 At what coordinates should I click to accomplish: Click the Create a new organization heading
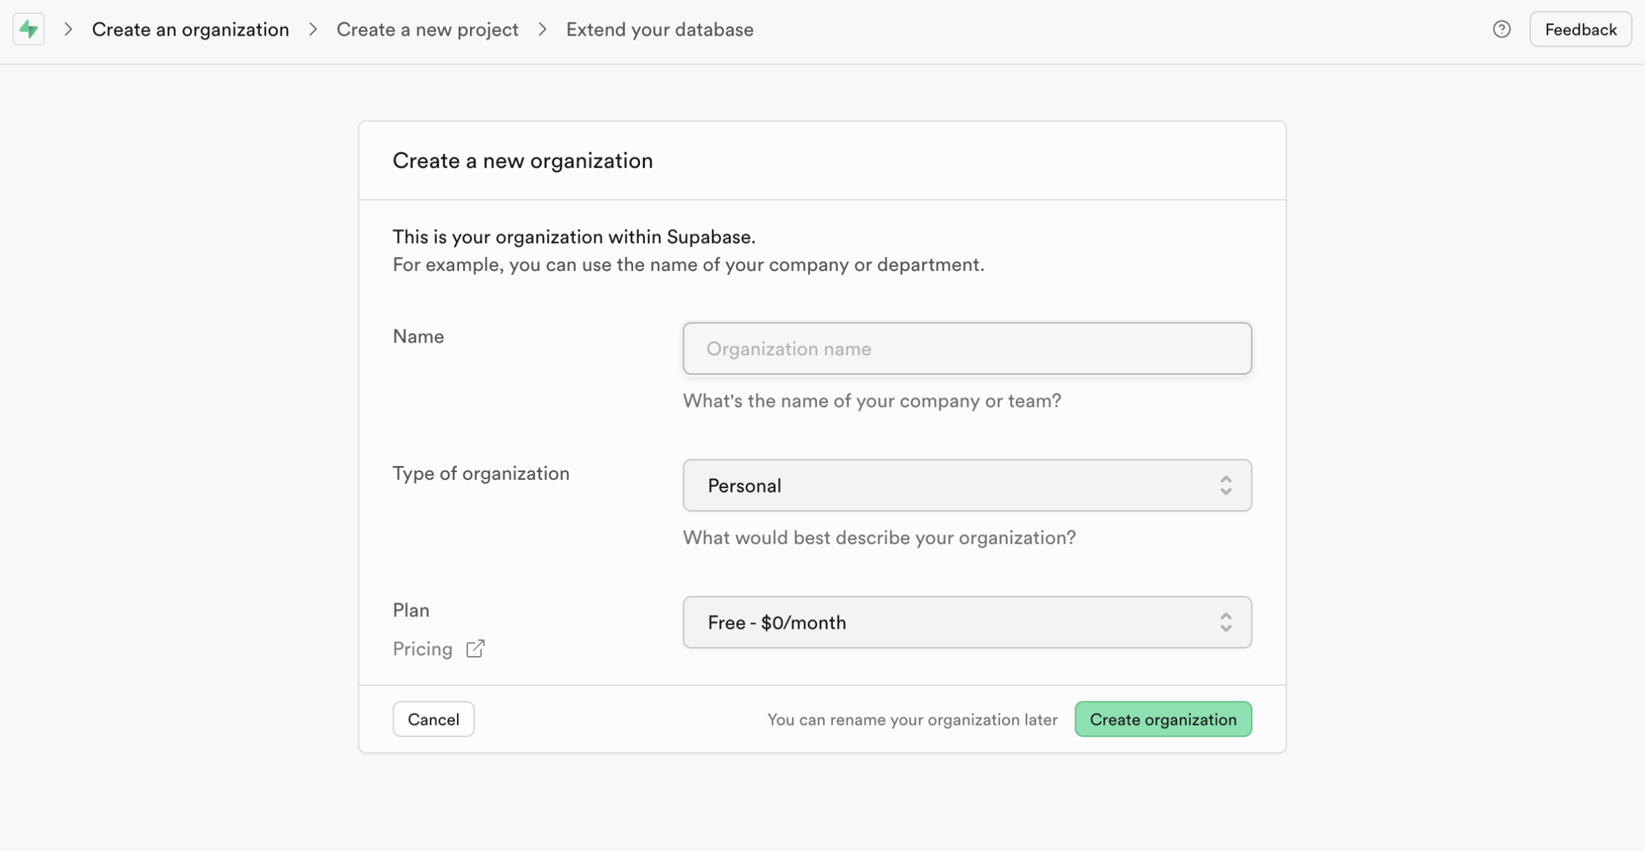coord(522,161)
